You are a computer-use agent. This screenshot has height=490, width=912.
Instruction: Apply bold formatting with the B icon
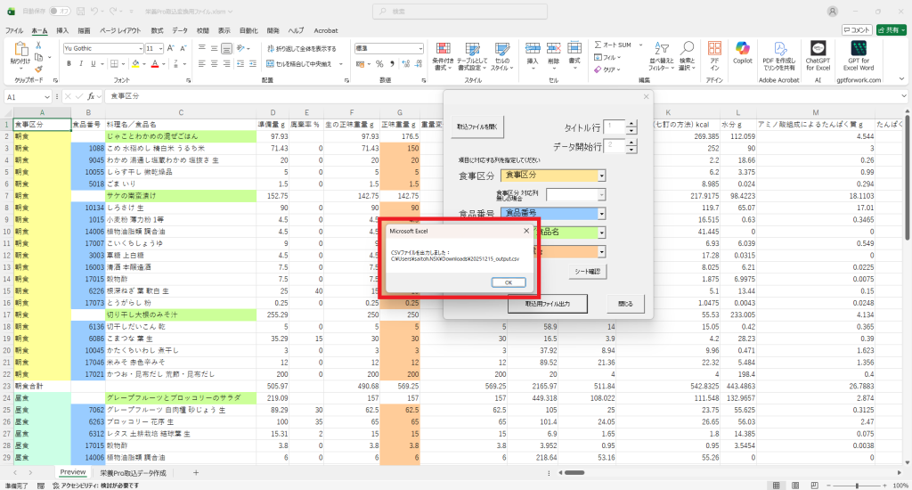[x=69, y=64]
